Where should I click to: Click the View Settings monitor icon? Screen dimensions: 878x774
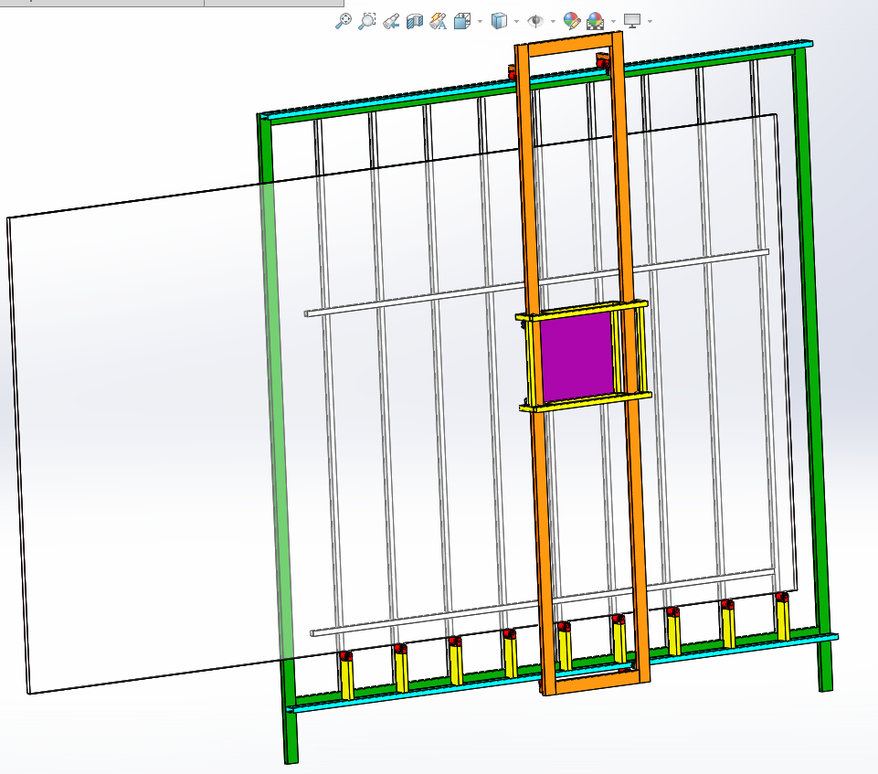tap(632, 21)
